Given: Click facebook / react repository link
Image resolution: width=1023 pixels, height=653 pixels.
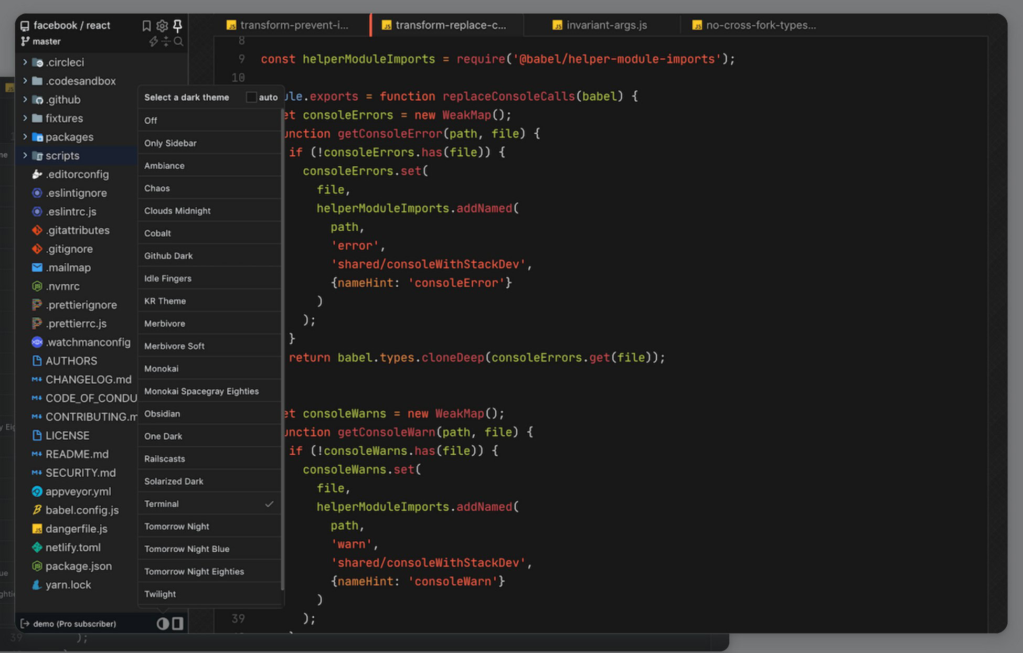Looking at the screenshot, I should pos(72,25).
